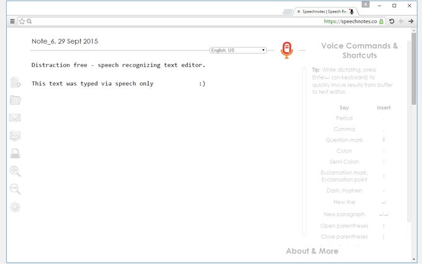Viewport: 422px width, 264px height.
Task: Click the speechnotes.co address bar
Action: coord(202,21)
